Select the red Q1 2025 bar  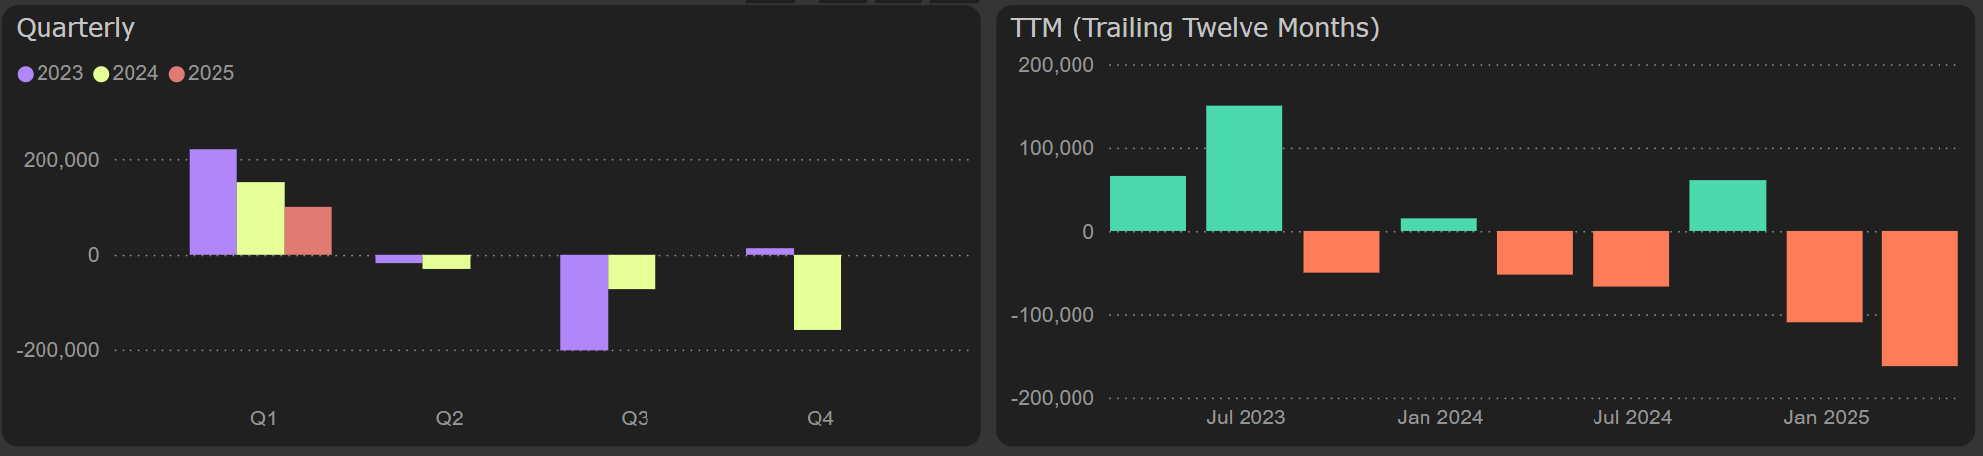point(307,231)
